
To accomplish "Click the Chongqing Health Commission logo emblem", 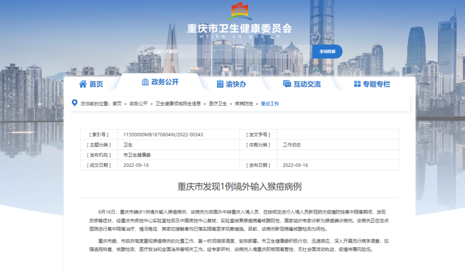I will [239, 11].
